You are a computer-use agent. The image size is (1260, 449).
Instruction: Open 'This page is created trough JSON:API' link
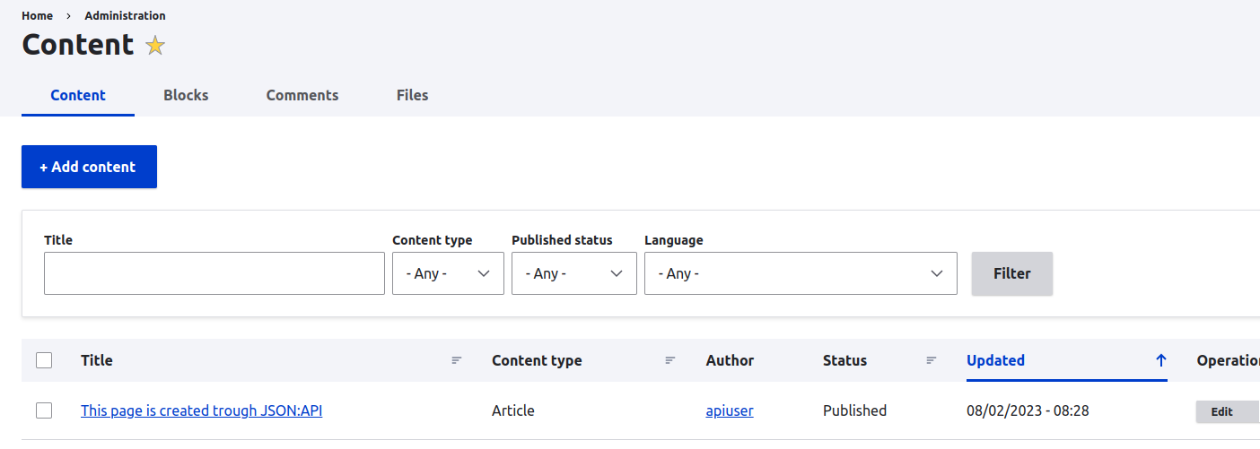[201, 410]
